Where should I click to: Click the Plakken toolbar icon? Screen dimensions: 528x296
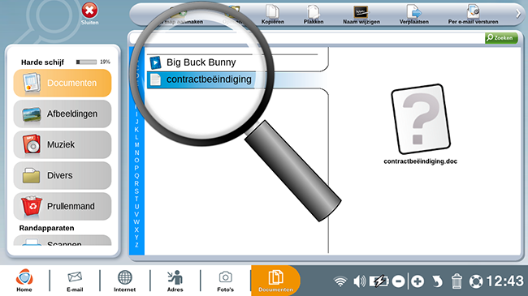pos(314,15)
